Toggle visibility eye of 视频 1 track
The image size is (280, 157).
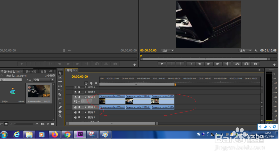tap(75, 97)
